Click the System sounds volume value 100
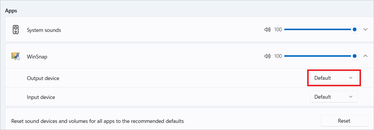 [x=278, y=30]
